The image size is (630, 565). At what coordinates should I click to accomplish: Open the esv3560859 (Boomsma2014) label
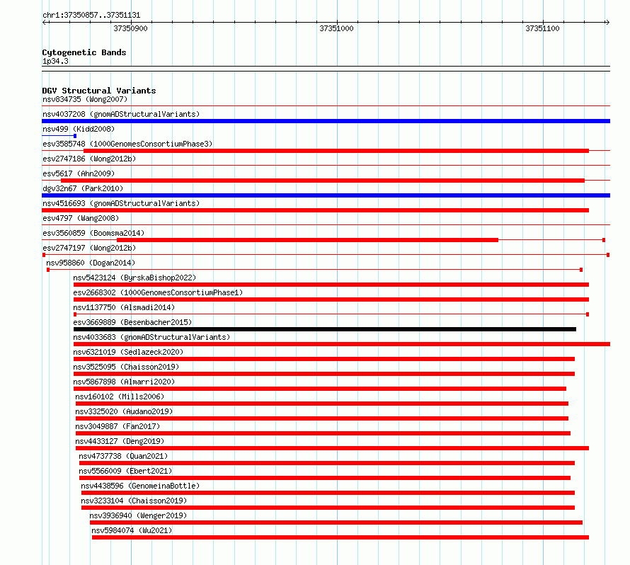click(x=93, y=233)
